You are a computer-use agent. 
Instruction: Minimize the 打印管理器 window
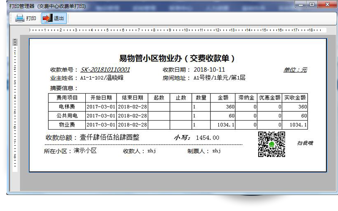pos(301,5)
